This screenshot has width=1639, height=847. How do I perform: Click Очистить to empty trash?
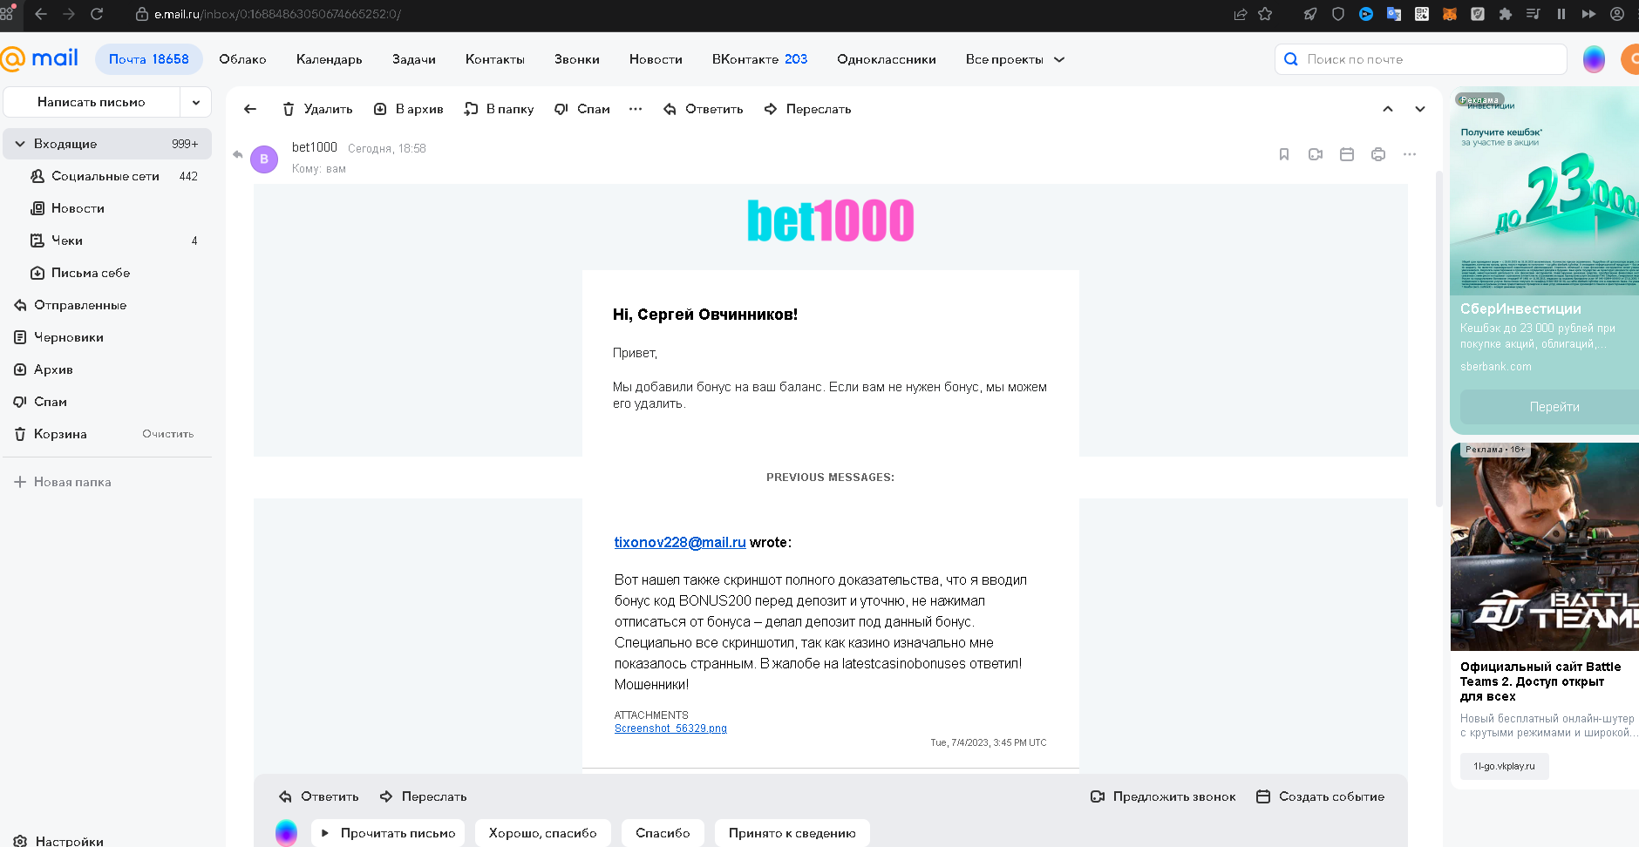168,434
